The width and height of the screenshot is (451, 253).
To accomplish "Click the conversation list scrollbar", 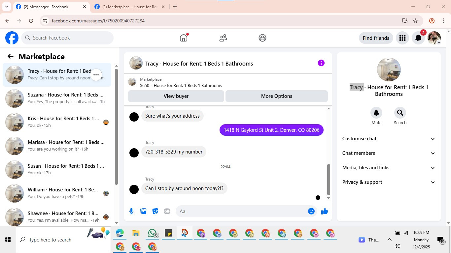I will [116, 127].
